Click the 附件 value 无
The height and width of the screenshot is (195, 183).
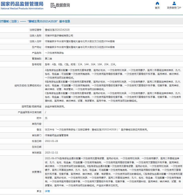point(46,118)
